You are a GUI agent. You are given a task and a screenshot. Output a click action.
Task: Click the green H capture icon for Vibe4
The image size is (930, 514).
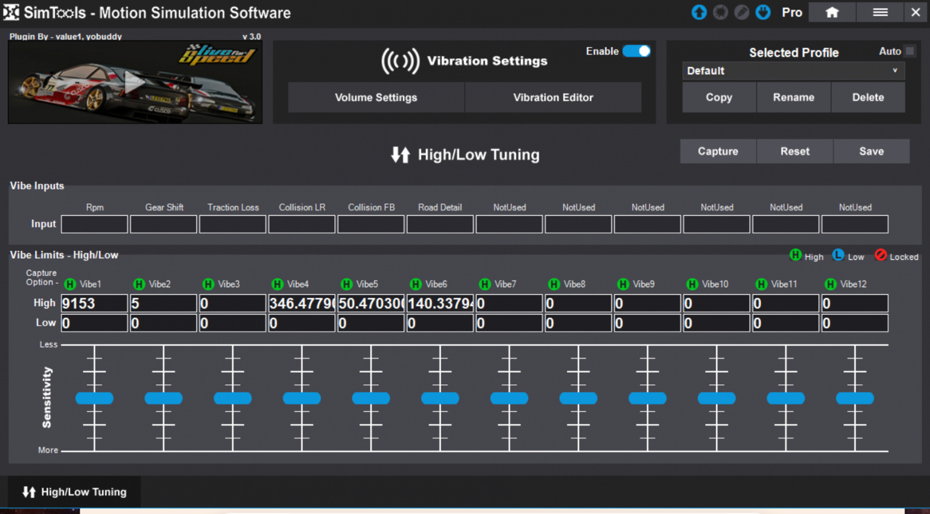click(278, 284)
